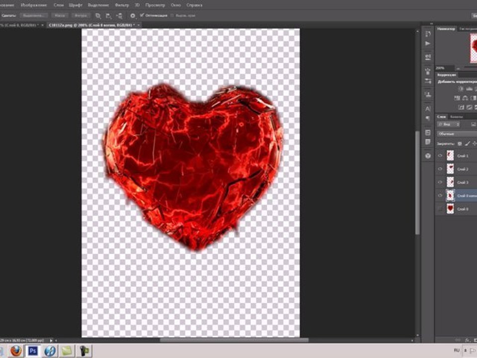Open the path alignment dropdown

[109, 15]
